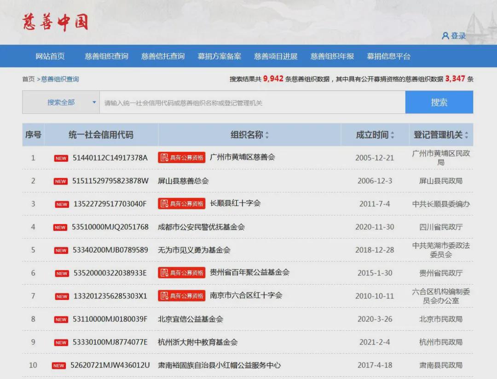Image resolution: width=497 pixels, height=379 pixels.
Task: Open organization 南京市六合区红十字会
Action: click(246, 295)
